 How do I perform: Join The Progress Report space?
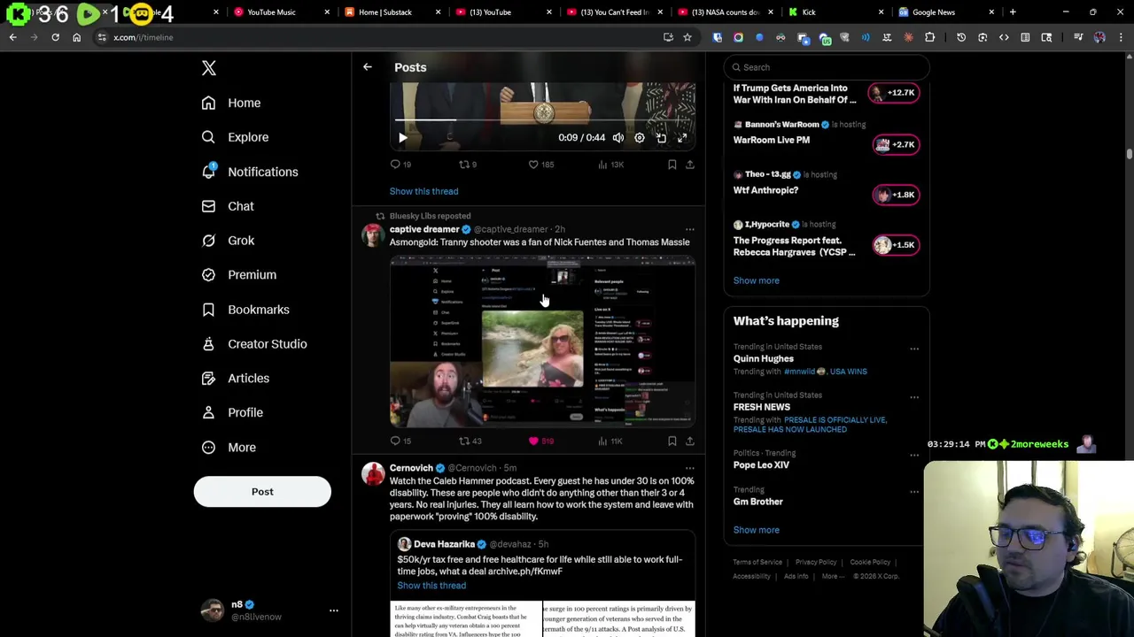click(x=895, y=245)
